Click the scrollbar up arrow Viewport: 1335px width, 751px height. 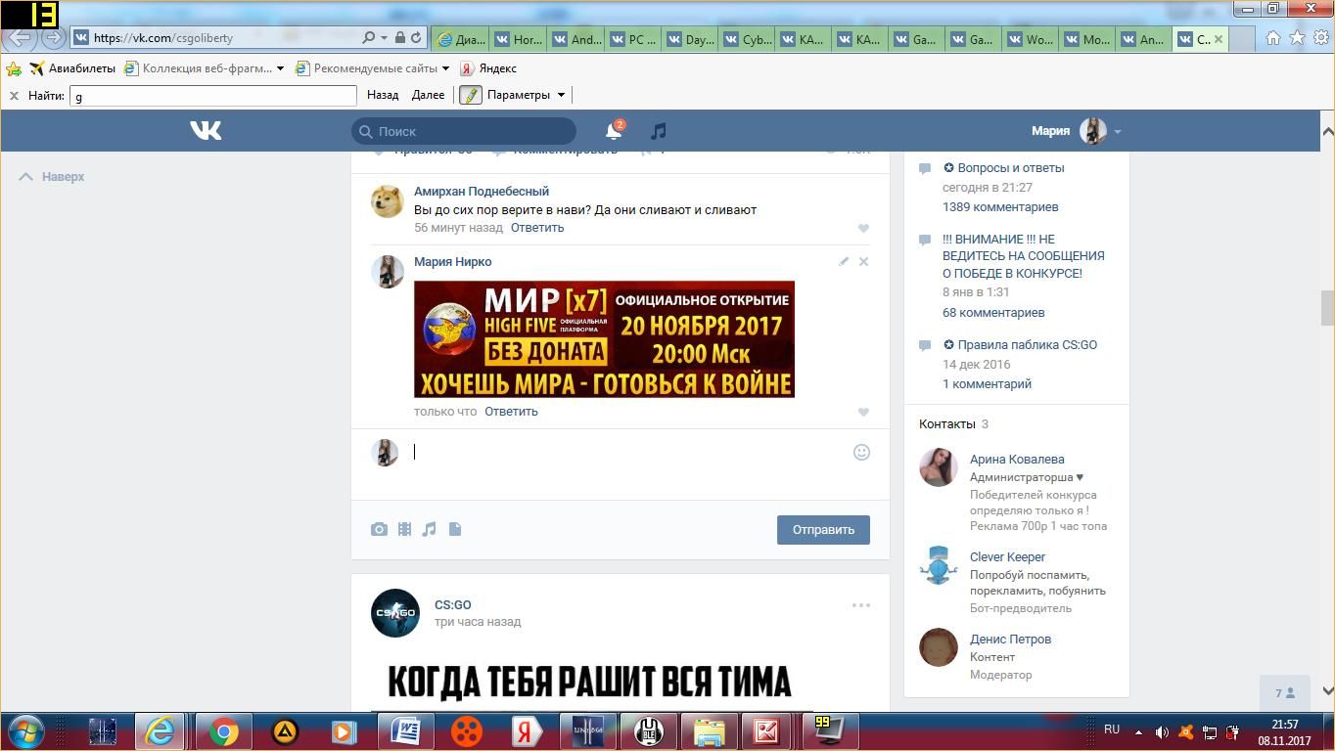(1327, 131)
